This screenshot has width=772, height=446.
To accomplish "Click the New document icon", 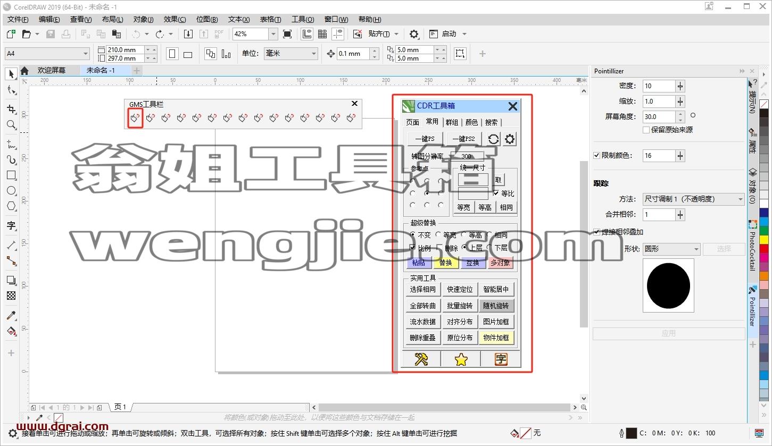I will (11, 34).
